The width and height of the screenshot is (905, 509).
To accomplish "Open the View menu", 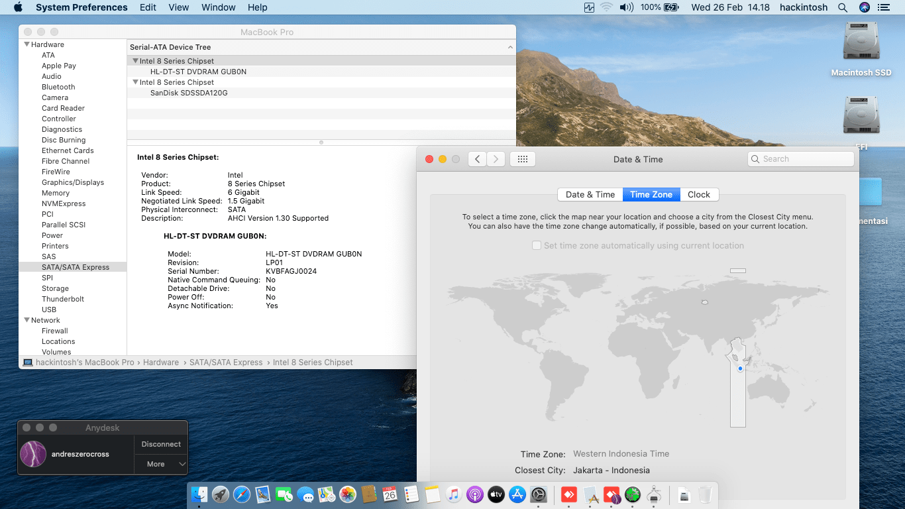I will tap(179, 7).
